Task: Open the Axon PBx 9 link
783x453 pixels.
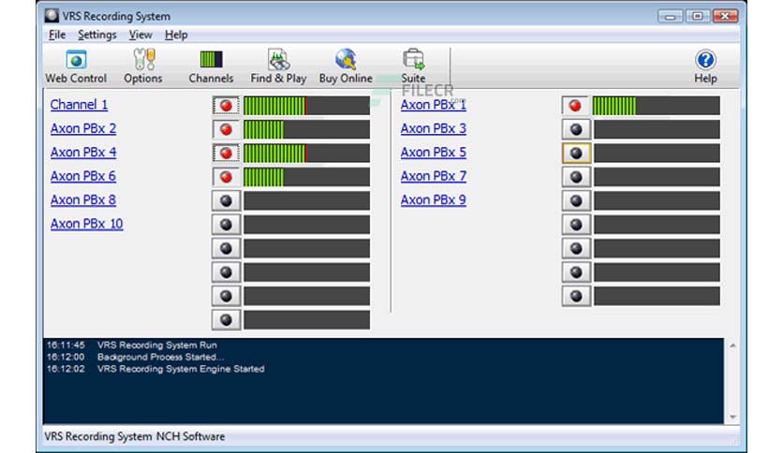Action: tap(434, 200)
